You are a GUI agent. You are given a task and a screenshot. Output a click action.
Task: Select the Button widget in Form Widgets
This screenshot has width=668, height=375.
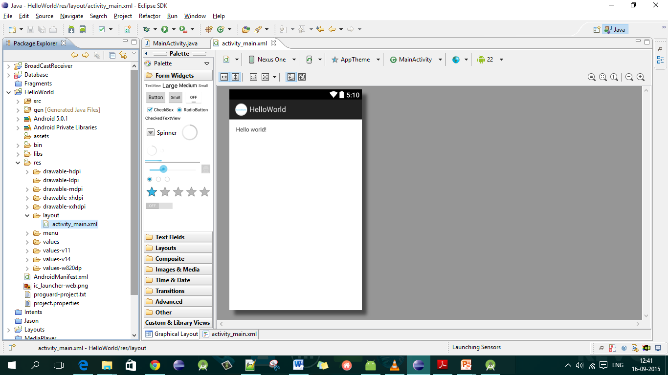coord(156,97)
